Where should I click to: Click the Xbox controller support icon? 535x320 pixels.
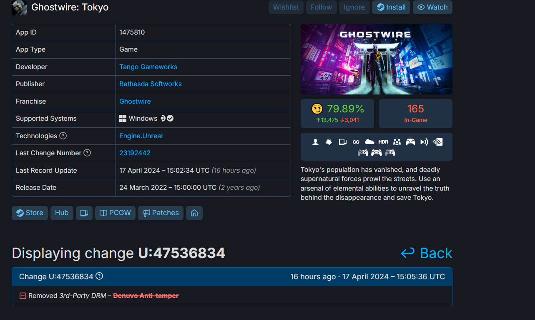coord(410,142)
